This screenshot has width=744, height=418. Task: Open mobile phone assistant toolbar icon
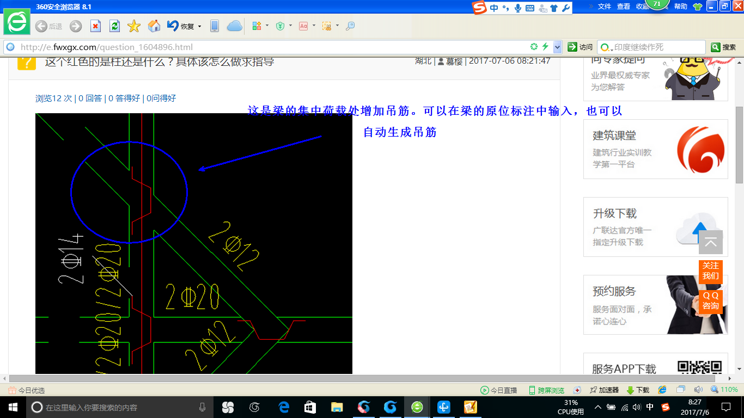[x=215, y=26]
